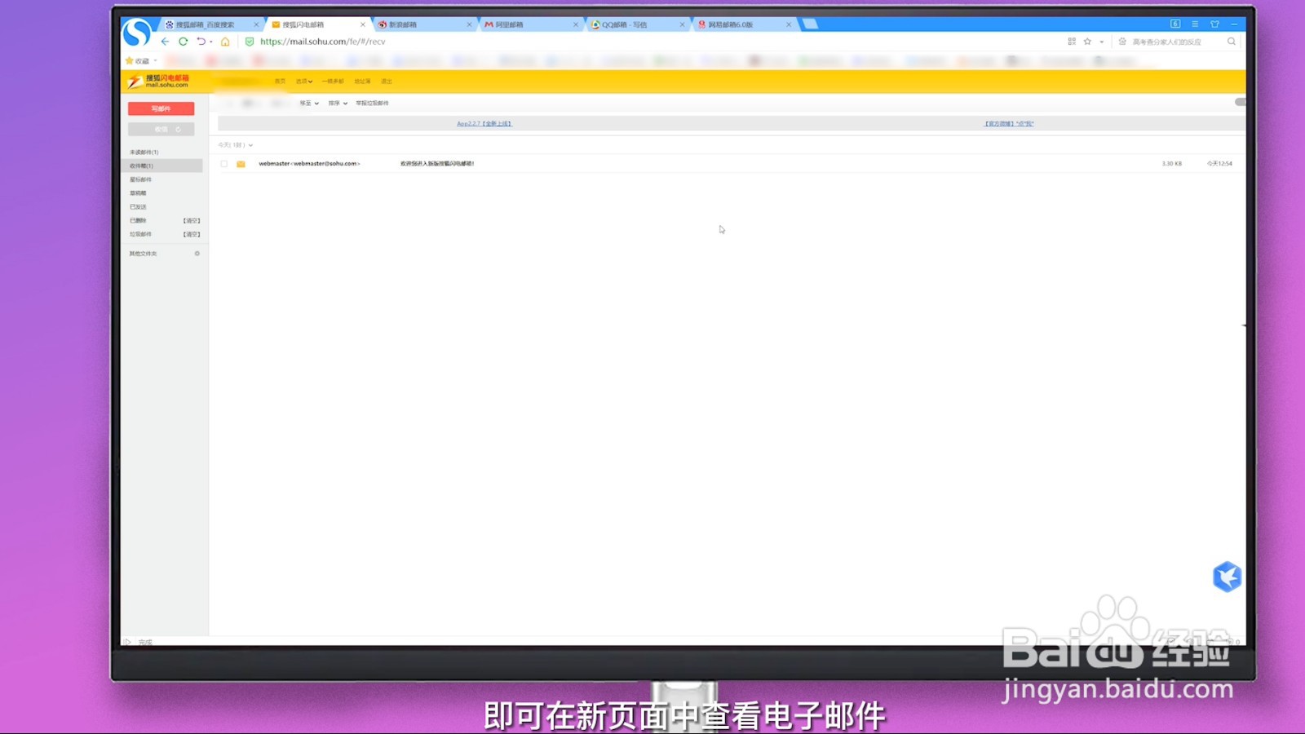The image size is (1305, 734).
Task: Click the numbered box icon in the title bar
Action: point(1175,24)
